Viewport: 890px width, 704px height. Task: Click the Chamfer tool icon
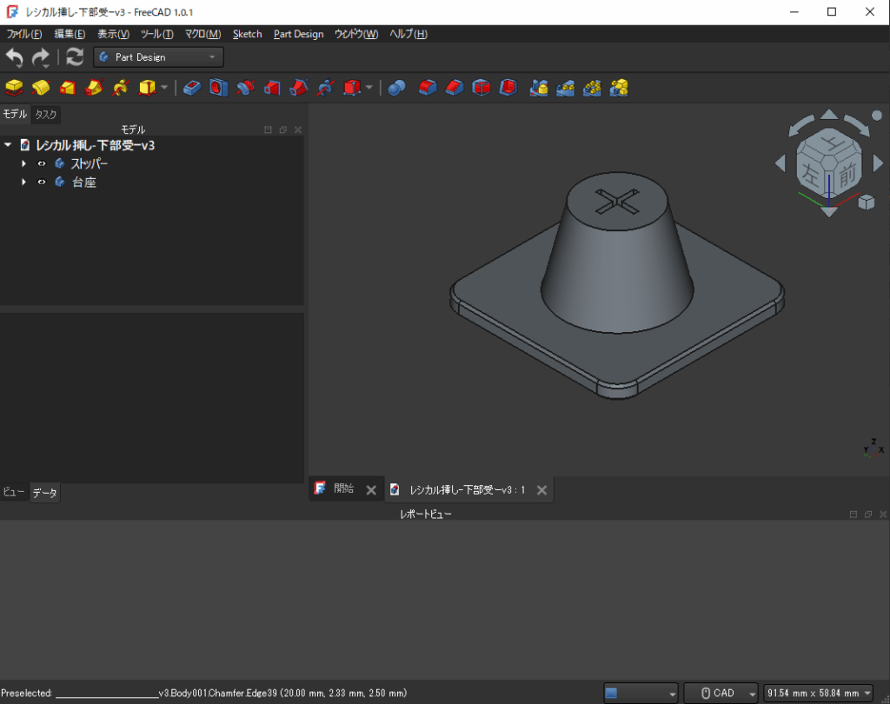click(454, 87)
